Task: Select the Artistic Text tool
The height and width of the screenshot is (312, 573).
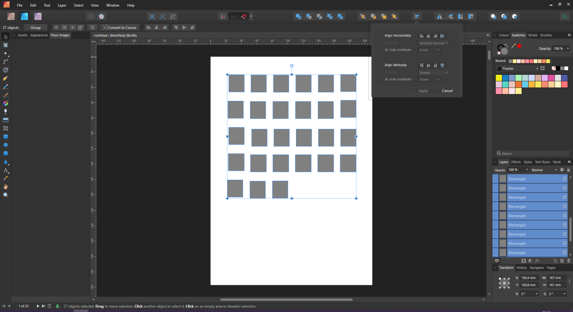Action: click(x=5, y=170)
